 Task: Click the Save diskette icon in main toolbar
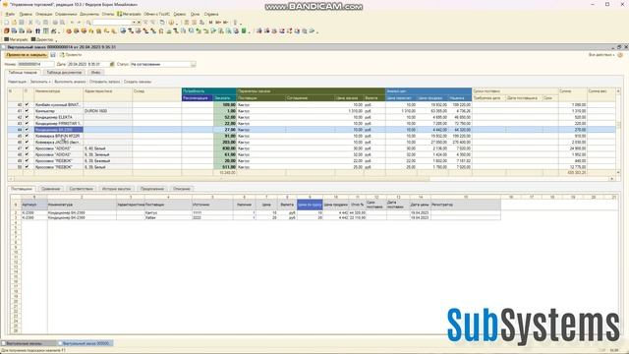tap(22, 22)
